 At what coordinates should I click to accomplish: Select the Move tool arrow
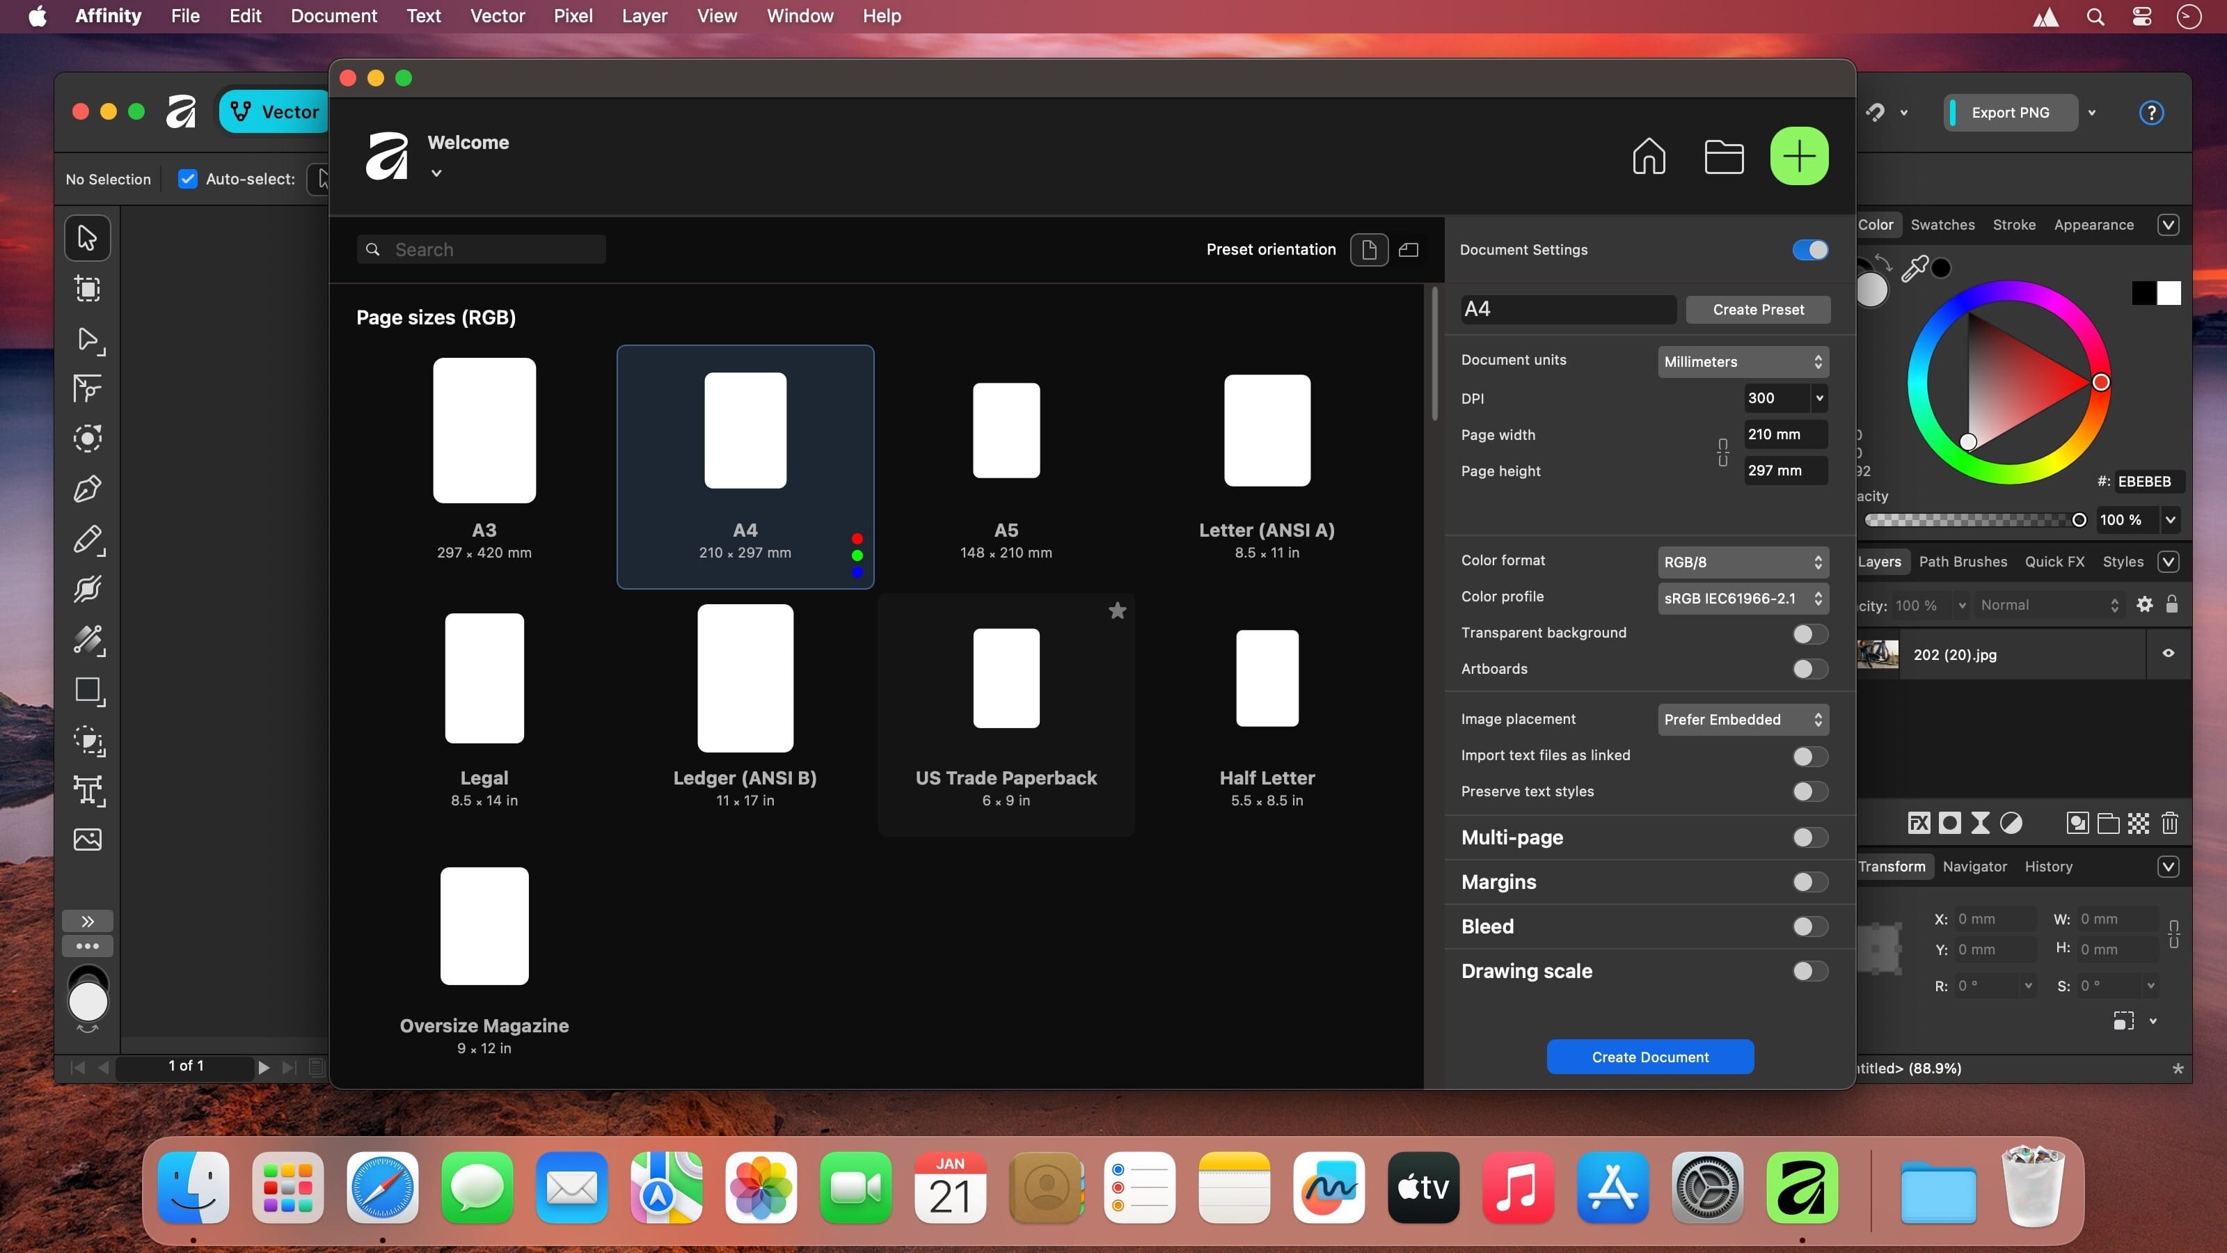87,237
